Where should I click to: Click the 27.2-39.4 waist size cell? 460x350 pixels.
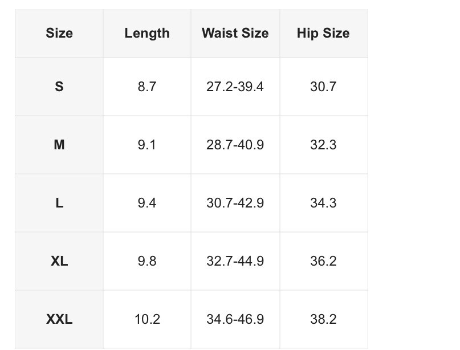(x=235, y=87)
